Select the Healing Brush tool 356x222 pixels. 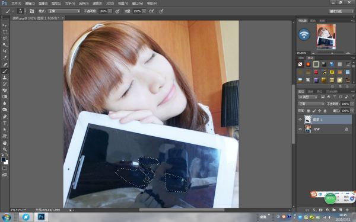click(x=5, y=65)
